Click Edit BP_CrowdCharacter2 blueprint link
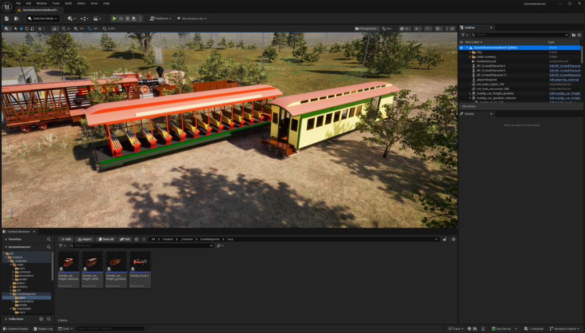The image size is (585, 333). coord(564,66)
